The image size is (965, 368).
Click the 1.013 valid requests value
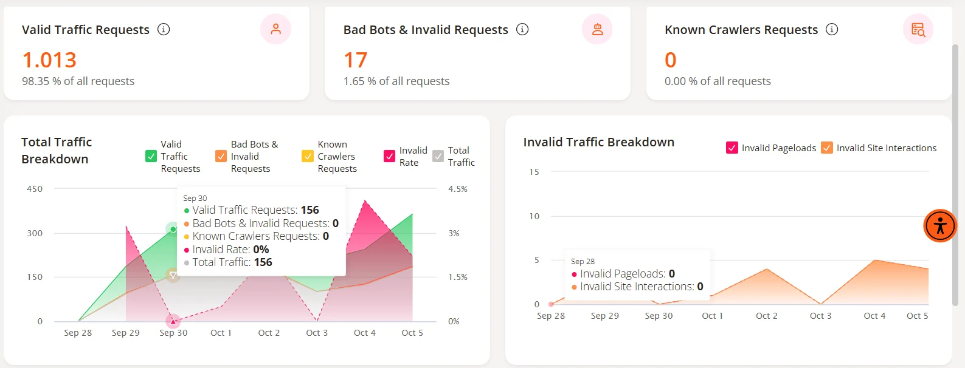[49, 60]
